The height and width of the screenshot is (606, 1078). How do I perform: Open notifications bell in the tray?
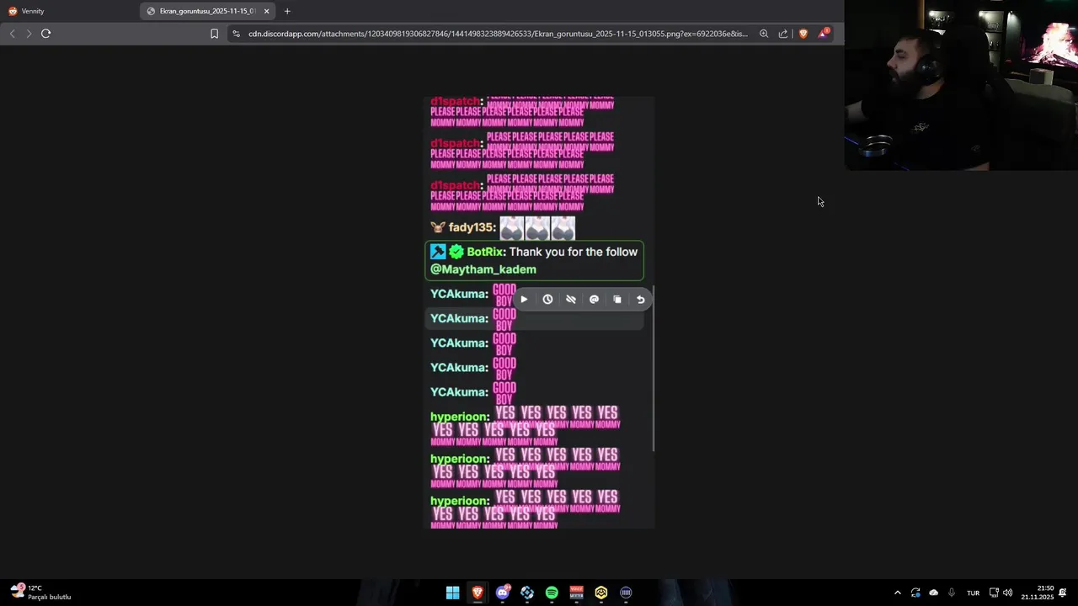pyautogui.click(x=1063, y=593)
